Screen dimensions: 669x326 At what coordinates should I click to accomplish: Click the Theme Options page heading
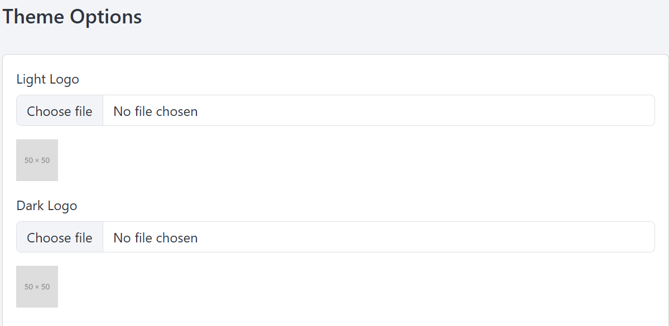point(72,17)
